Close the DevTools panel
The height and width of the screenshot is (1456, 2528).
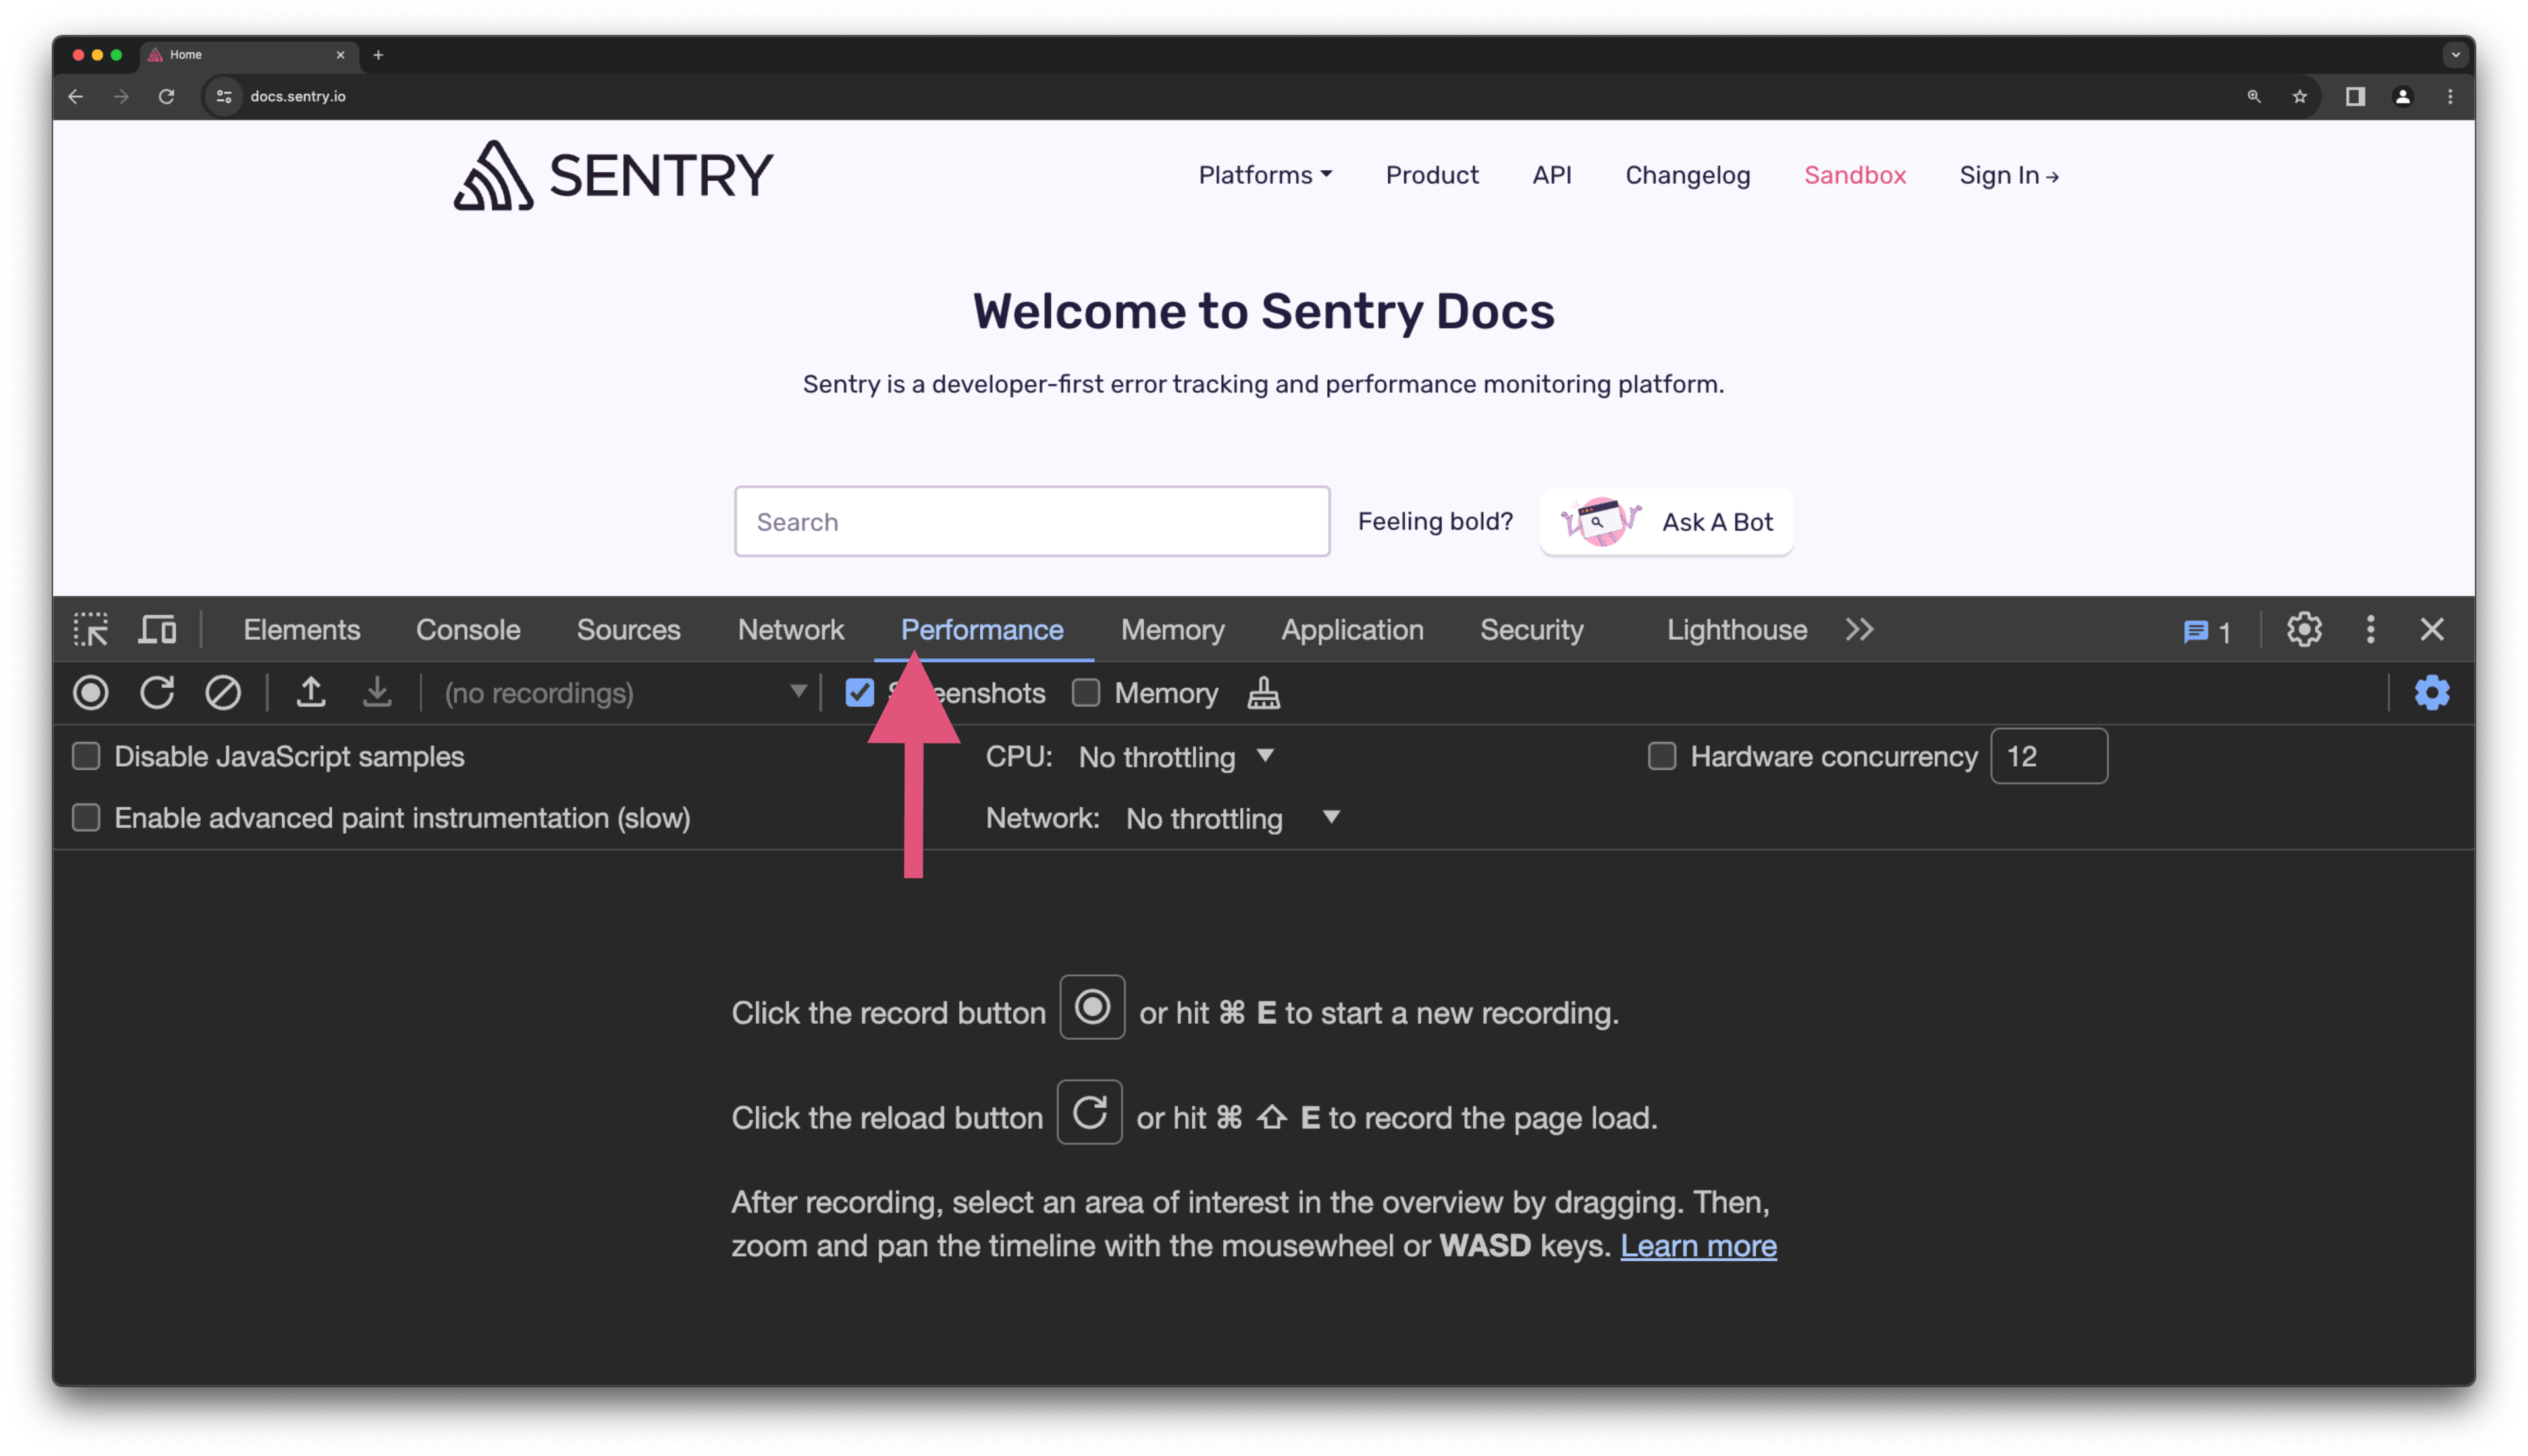[2432, 630]
